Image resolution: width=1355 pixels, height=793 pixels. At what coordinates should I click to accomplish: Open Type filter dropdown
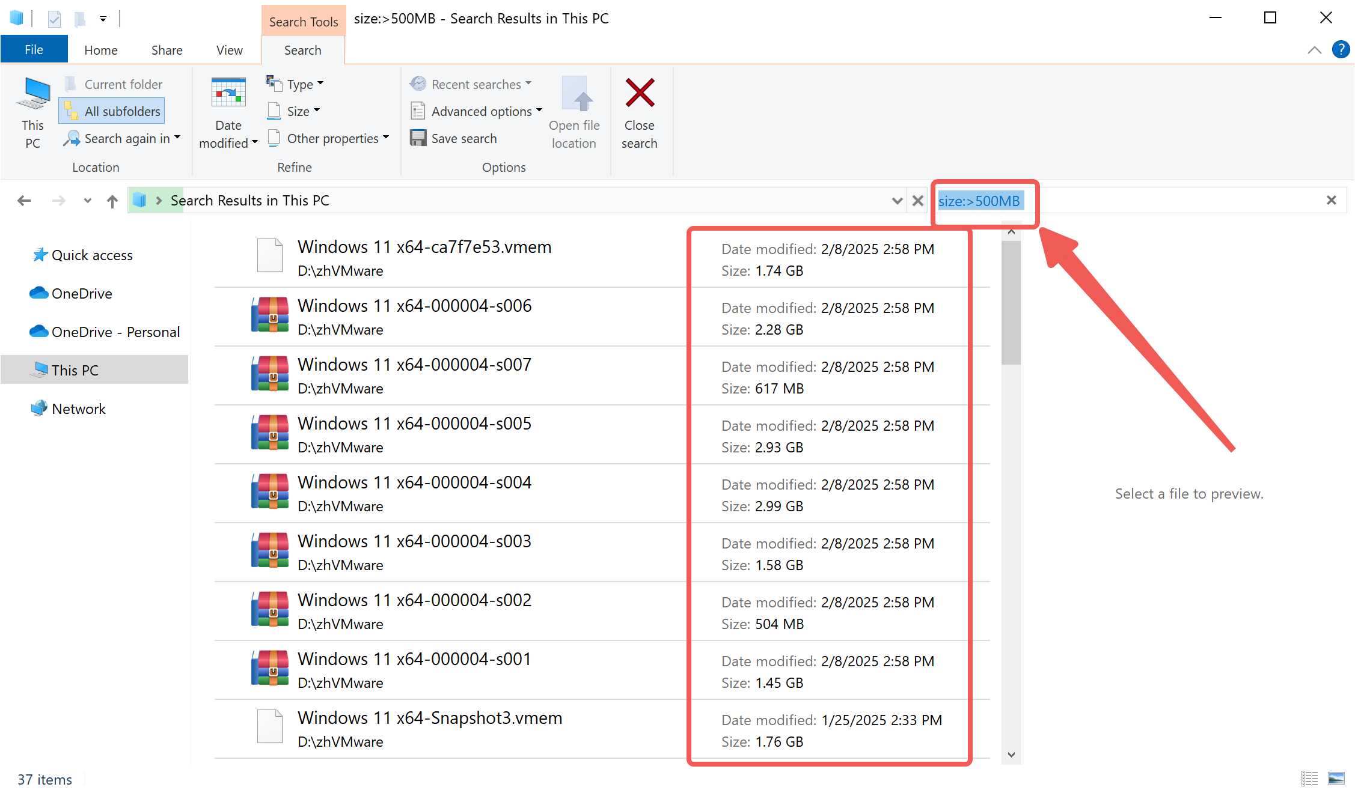click(295, 84)
